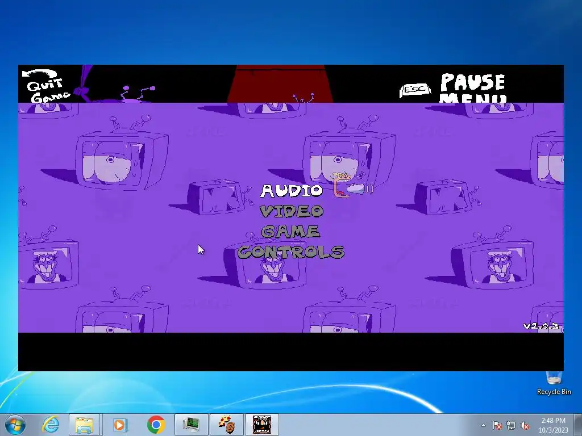Click the Show desktop strip by the clock

pyautogui.click(x=579, y=425)
